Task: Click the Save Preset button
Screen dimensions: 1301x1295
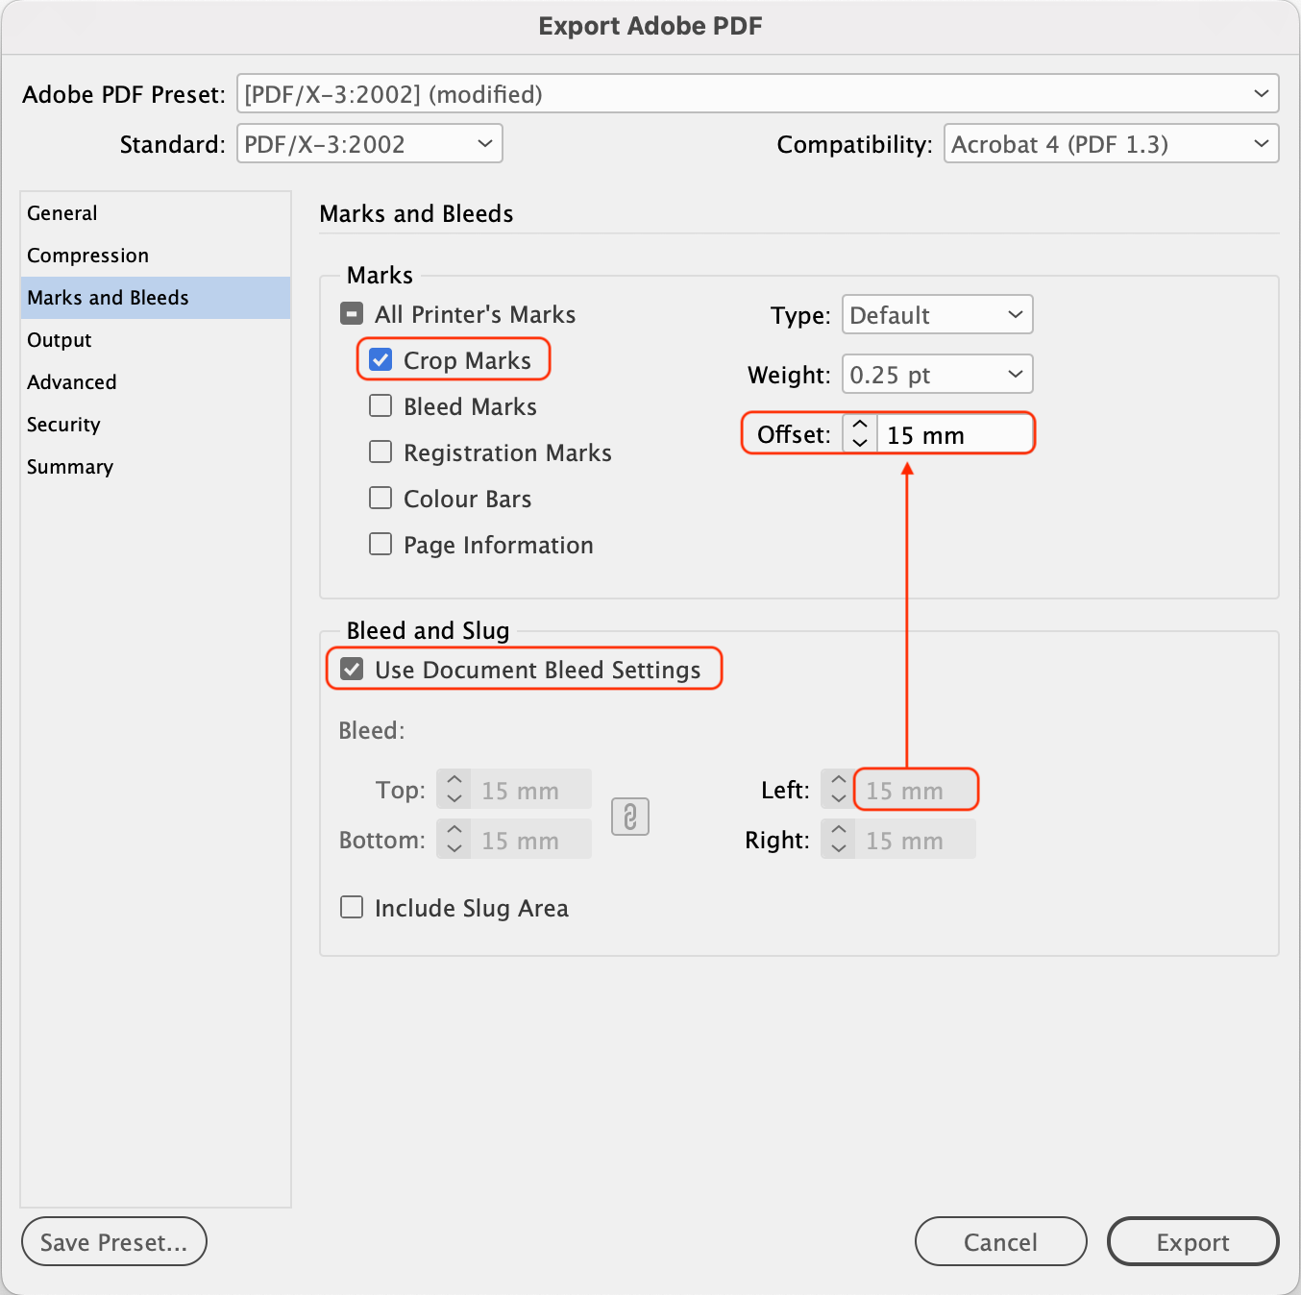Action: (113, 1242)
